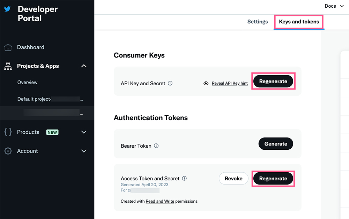Click the NEW badge next to Products
The image size is (349, 219).
click(52, 132)
